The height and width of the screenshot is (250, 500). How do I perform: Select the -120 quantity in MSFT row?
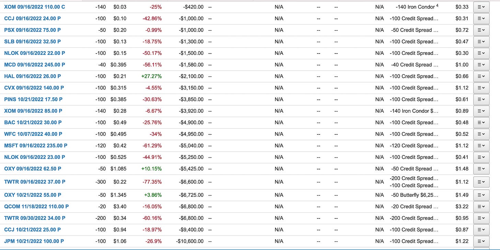101,145
